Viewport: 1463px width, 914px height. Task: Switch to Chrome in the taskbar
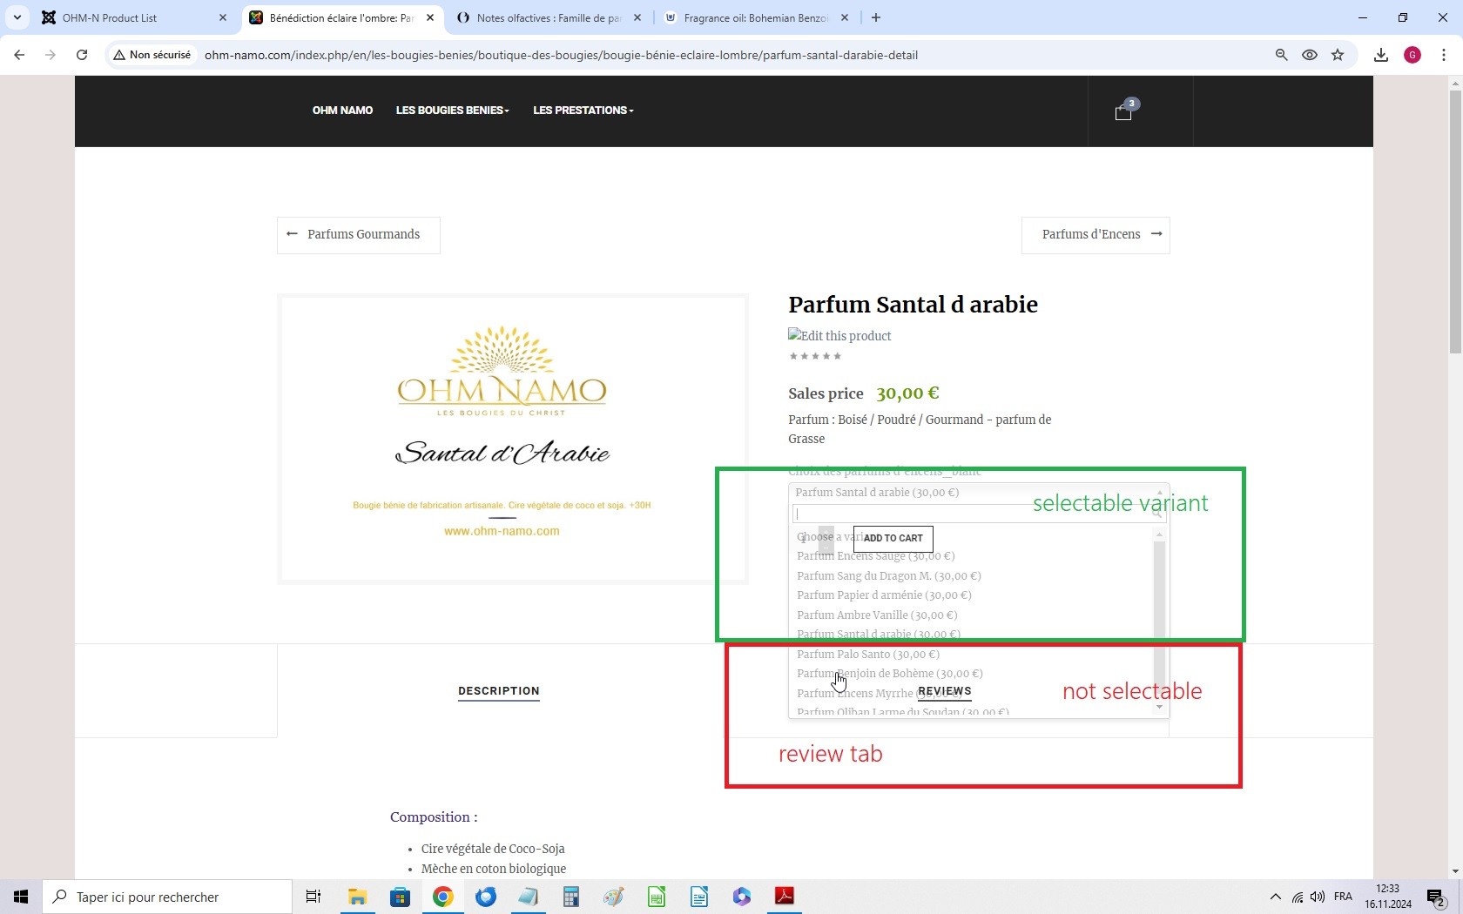(442, 897)
